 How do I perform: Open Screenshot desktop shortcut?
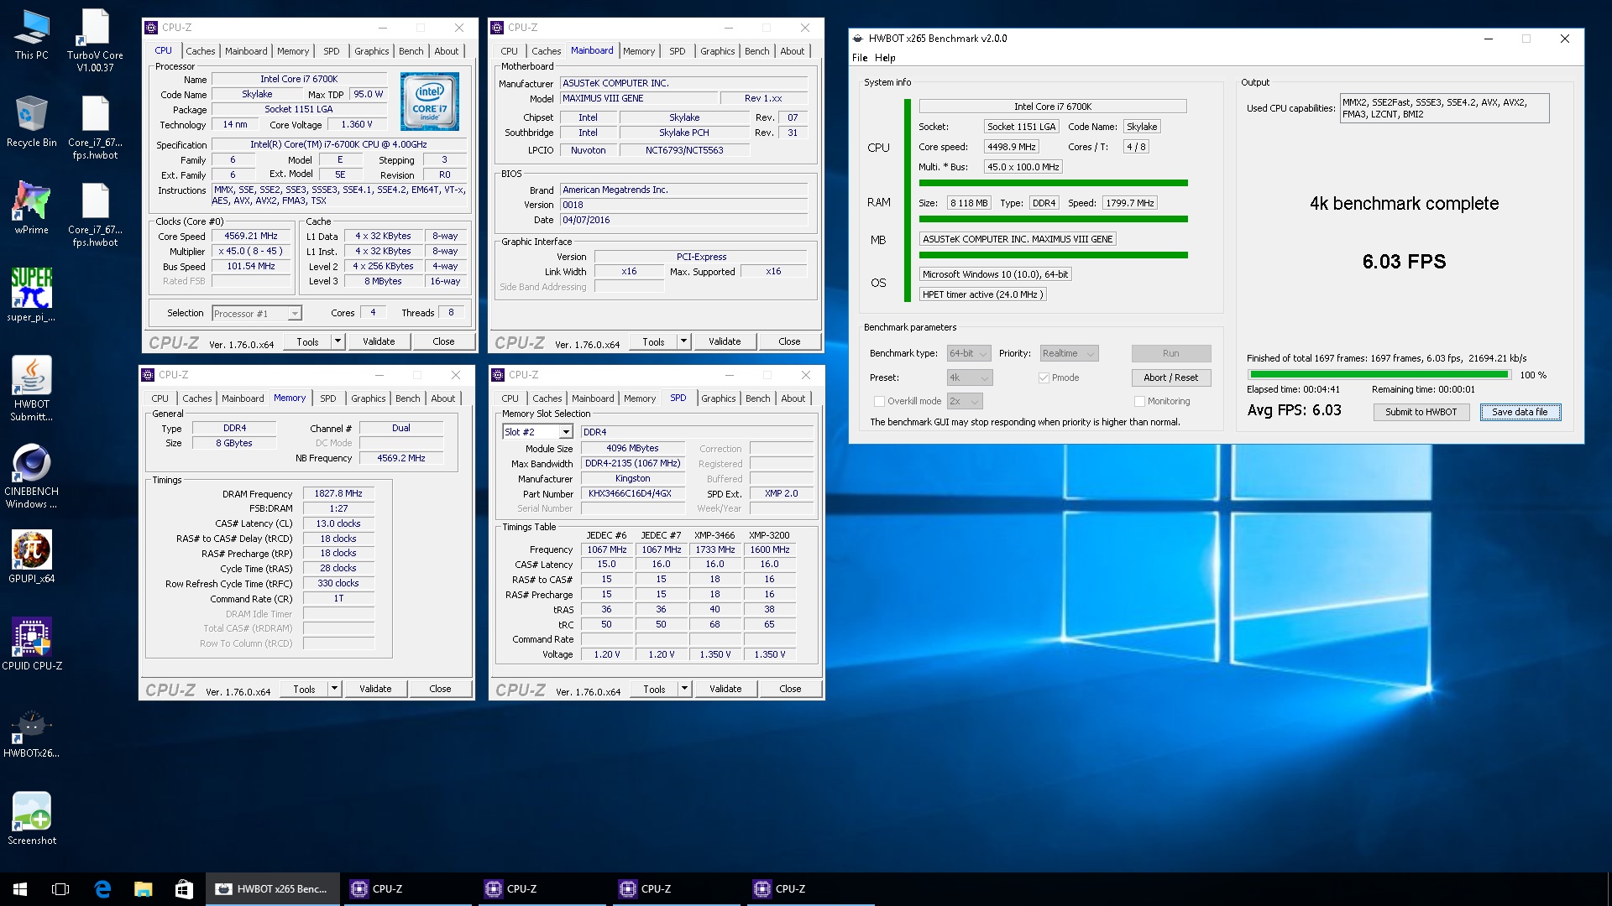31,820
